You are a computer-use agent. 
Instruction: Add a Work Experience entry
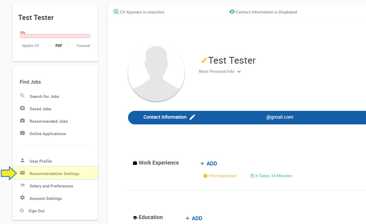(x=209, y=164)
